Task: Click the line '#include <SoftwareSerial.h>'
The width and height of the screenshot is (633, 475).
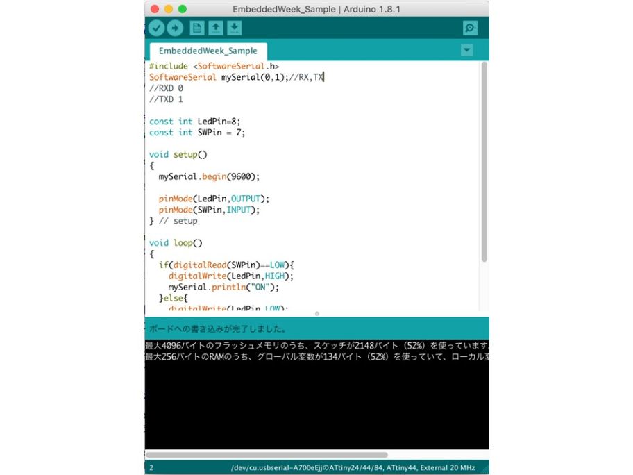Action: 214,66
